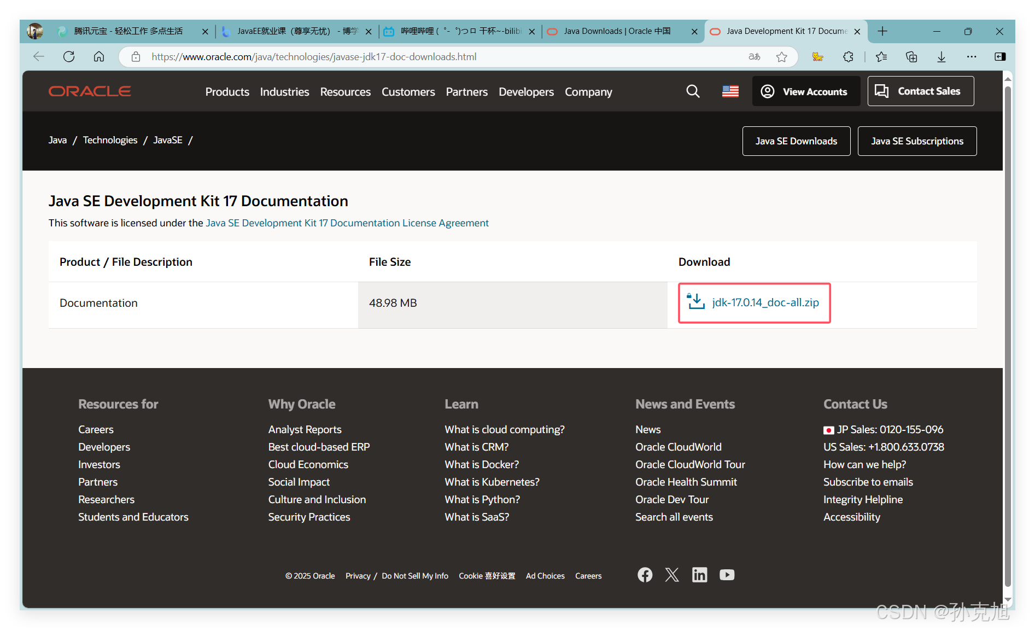Open the Cookie 喜好设置 link

(487, 576)
